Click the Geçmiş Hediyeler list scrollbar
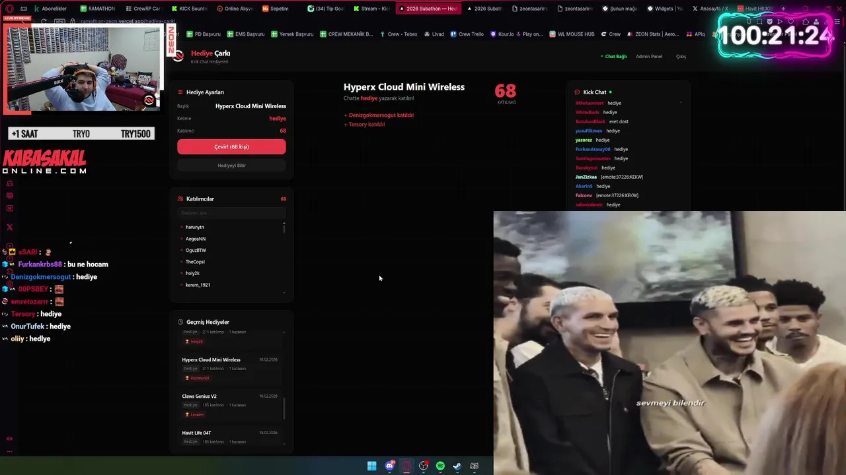This screenshot has height=475, width=846. pos(284,408)
